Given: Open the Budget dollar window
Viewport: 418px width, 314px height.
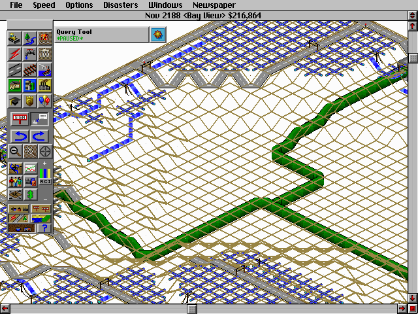Looking at the screenshot, I should click(x=30, y=195).
